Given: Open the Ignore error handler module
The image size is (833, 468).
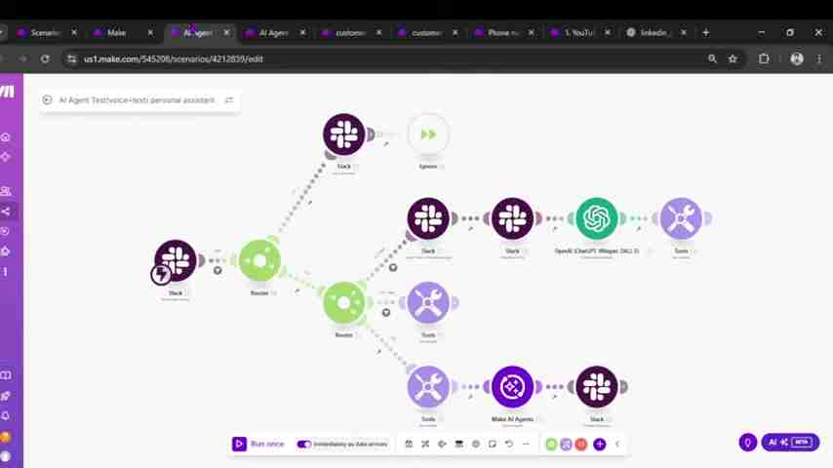Looking at the screenshot, I should click(x=428, y=135).
